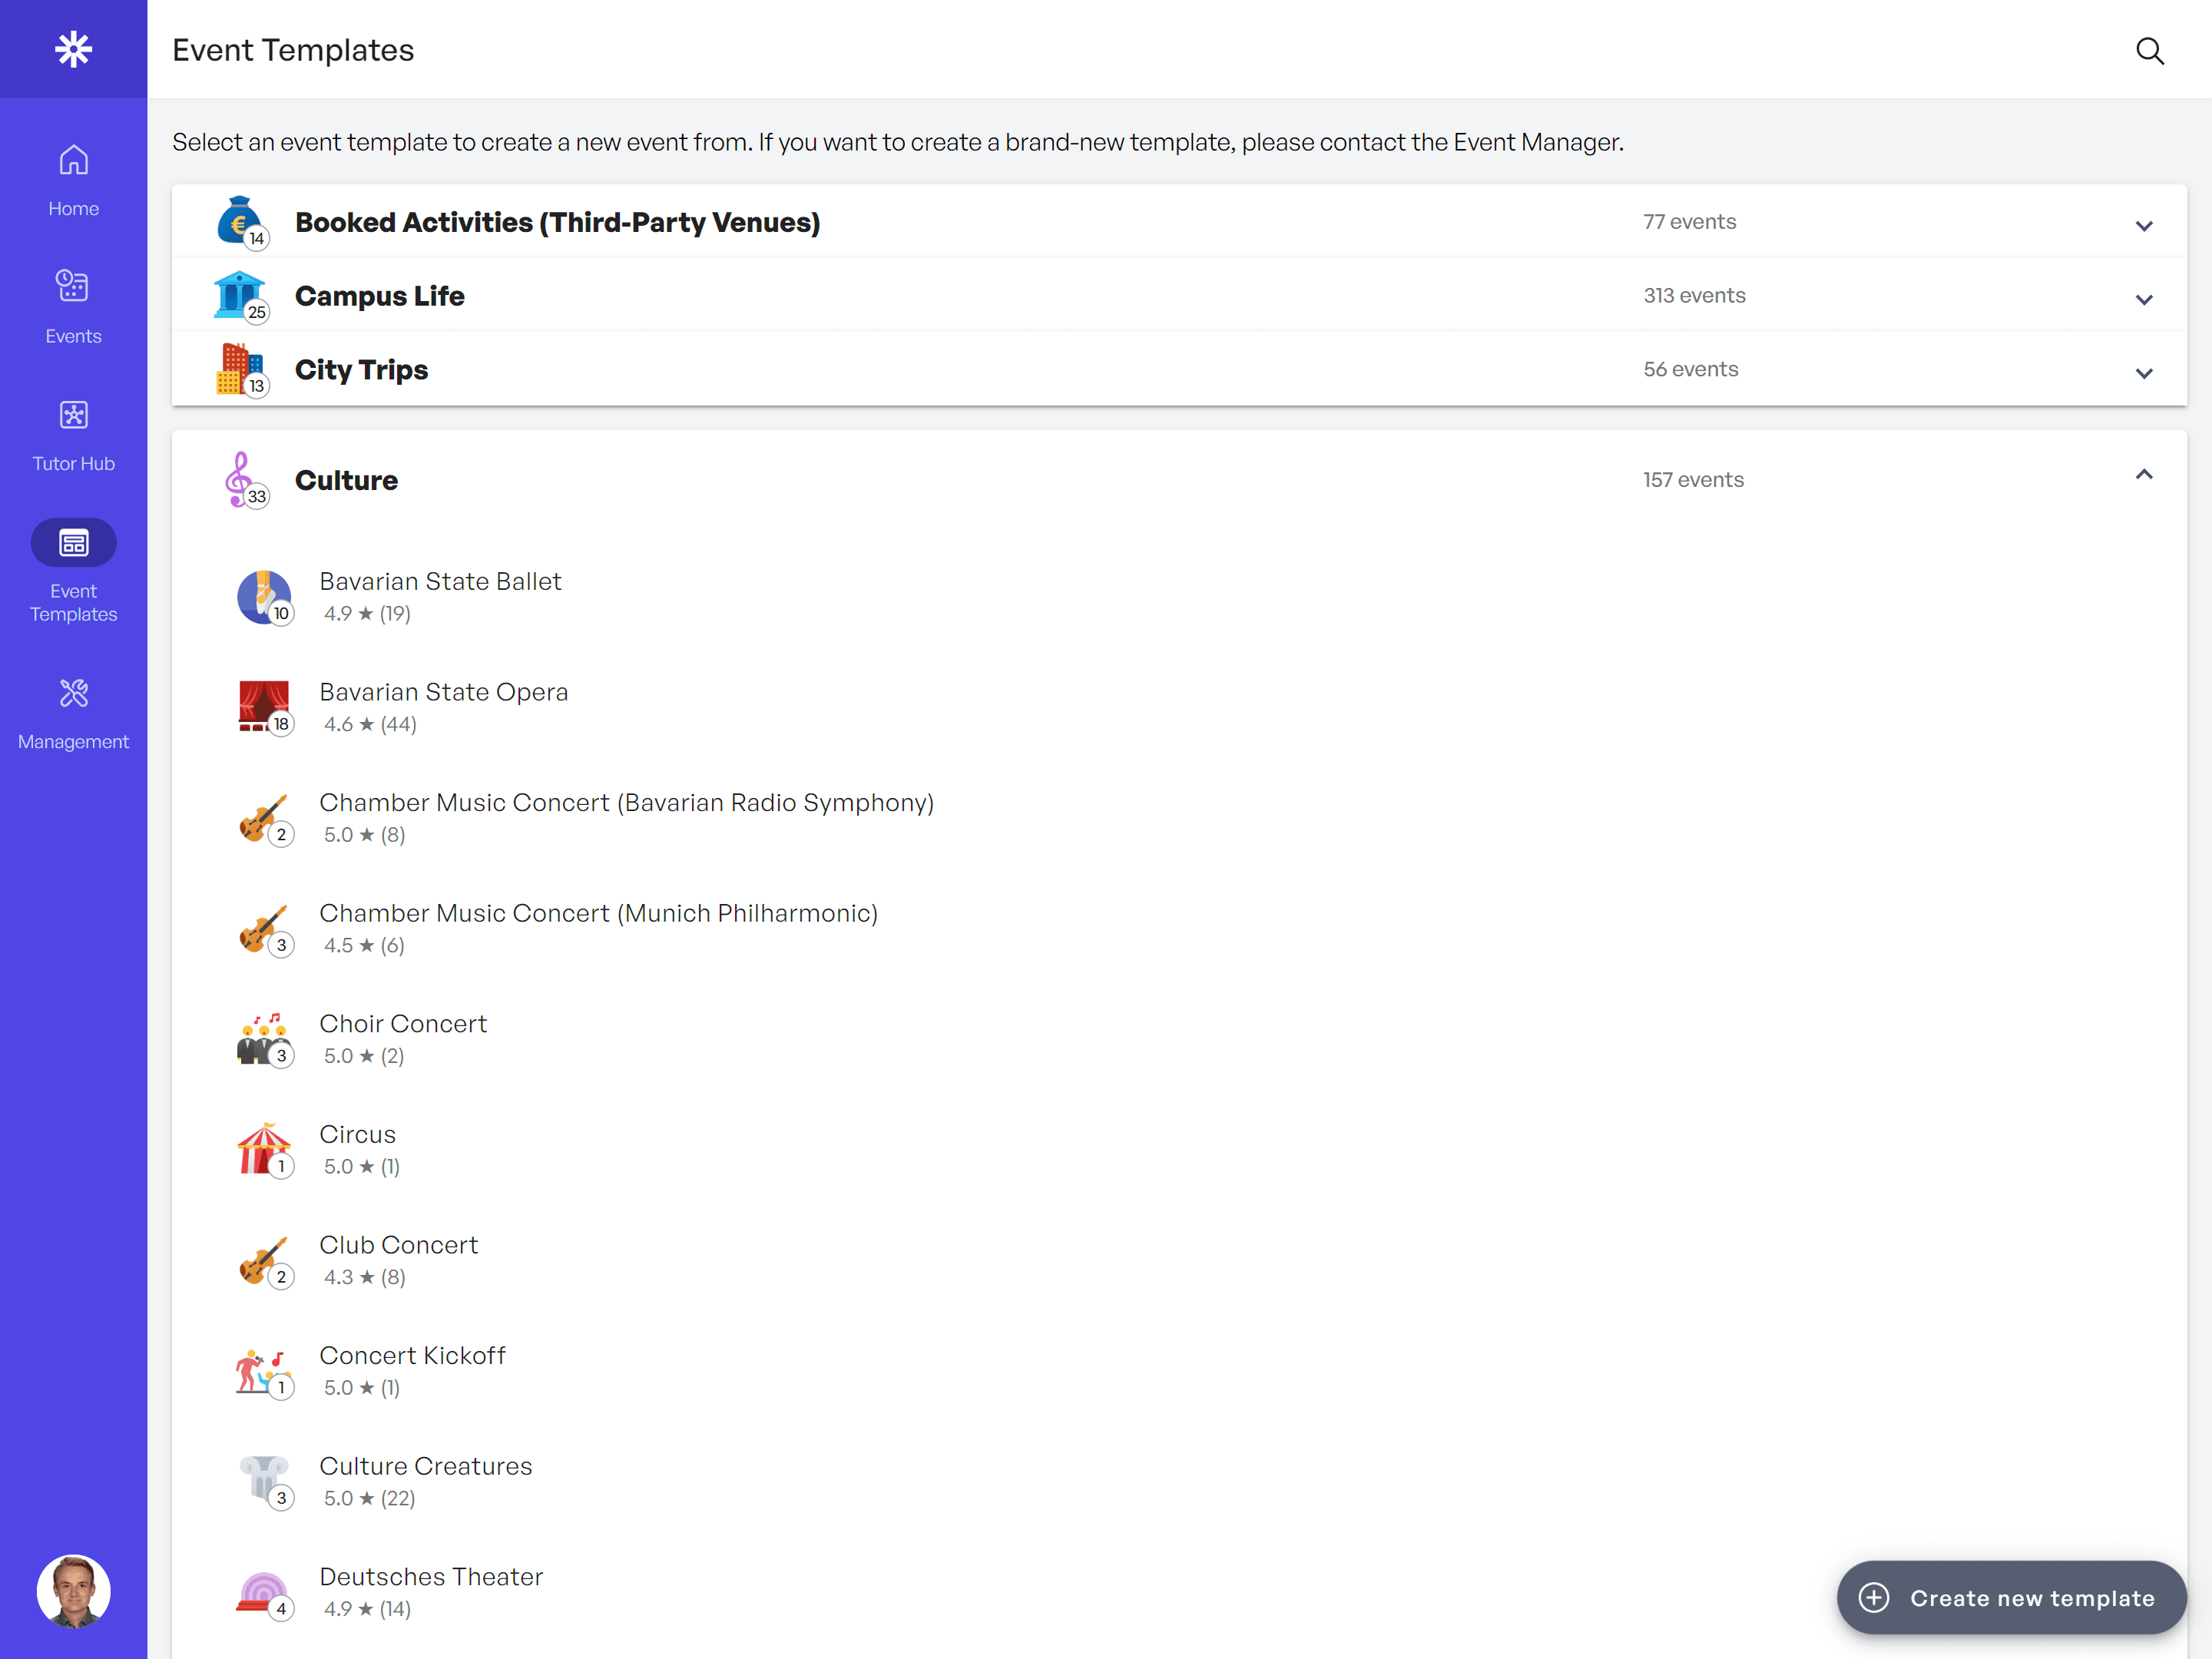The image size is (2212, 1659).
Task: Click the Choir Concert singers icon
Action: click(263, 1039)
